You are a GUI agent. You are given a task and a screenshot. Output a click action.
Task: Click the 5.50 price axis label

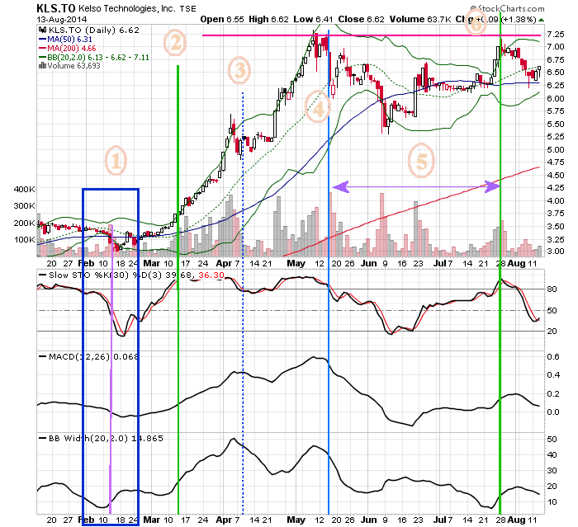pyautogui.click(x=556, y=124)
